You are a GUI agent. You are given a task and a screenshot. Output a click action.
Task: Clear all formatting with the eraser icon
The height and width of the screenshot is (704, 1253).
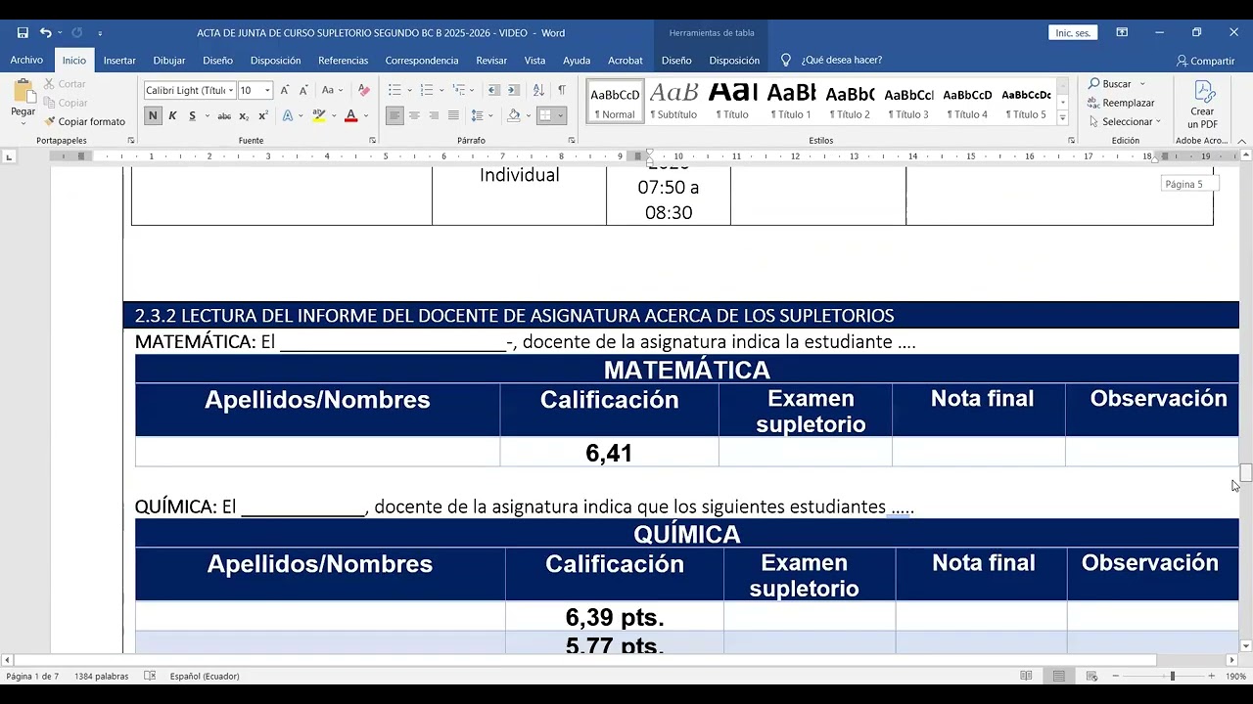pyautogui.click(x=364, y=90)
